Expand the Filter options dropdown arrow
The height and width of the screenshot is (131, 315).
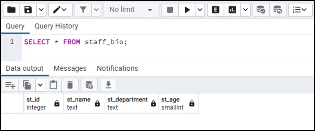click(x=96, y=10)
